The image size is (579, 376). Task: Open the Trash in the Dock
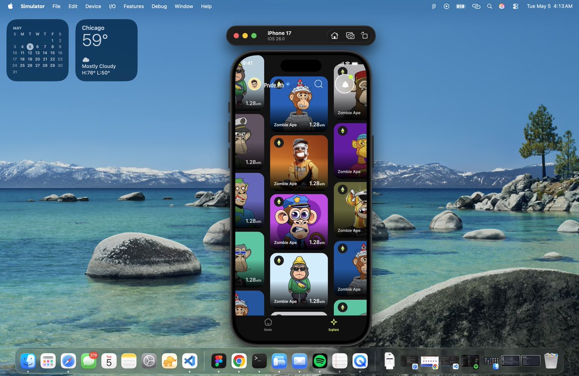(x=551, y=361)
